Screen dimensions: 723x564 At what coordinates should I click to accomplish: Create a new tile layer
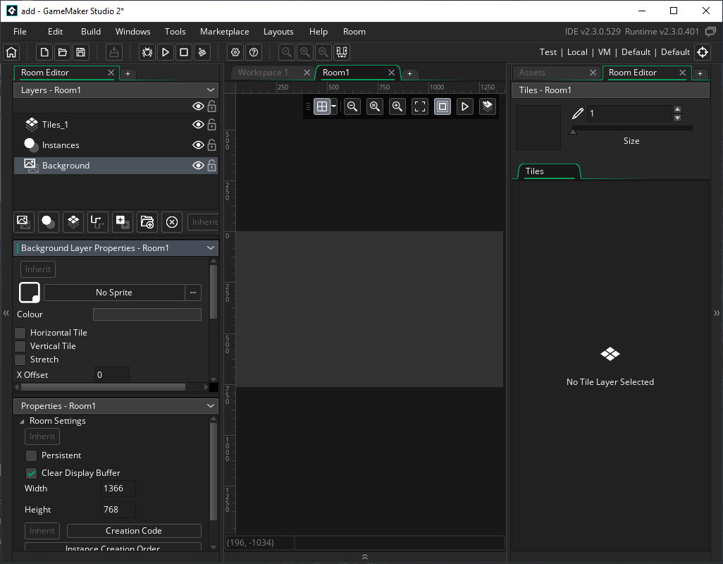tap(73, 222)
